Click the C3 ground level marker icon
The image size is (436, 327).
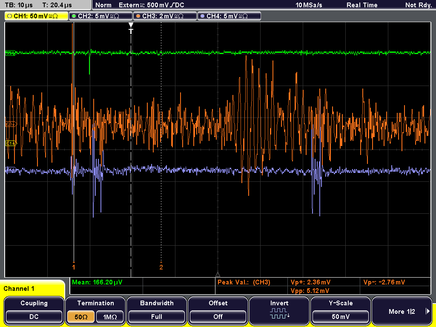click(x=11, y=124)
